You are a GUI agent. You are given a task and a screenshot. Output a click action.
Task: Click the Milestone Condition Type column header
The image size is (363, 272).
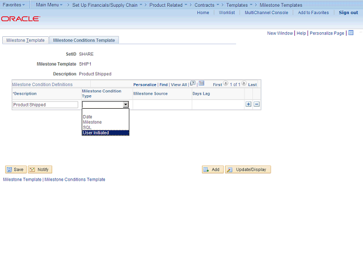click(x=102, y=93)
